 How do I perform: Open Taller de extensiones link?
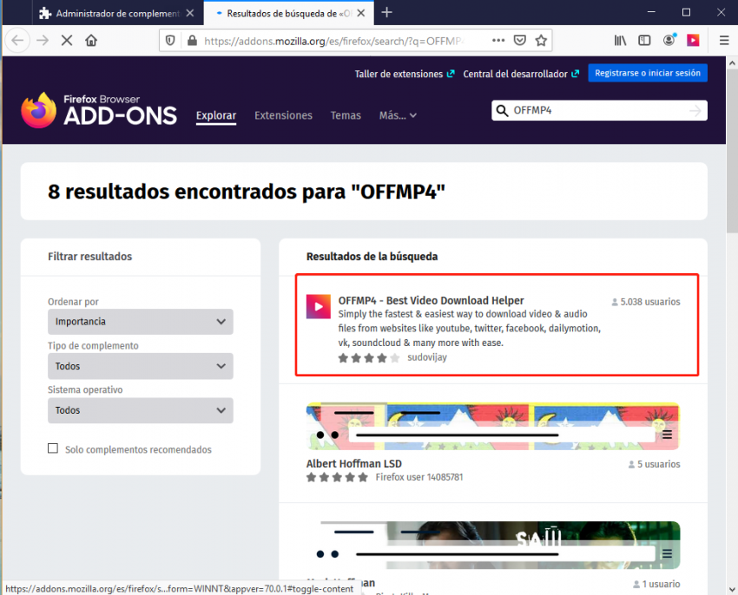pyautogui.click(x=405, y=74)
